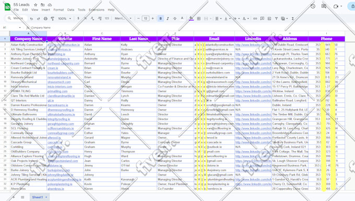Select the Company Name header cell

point(28,39)
